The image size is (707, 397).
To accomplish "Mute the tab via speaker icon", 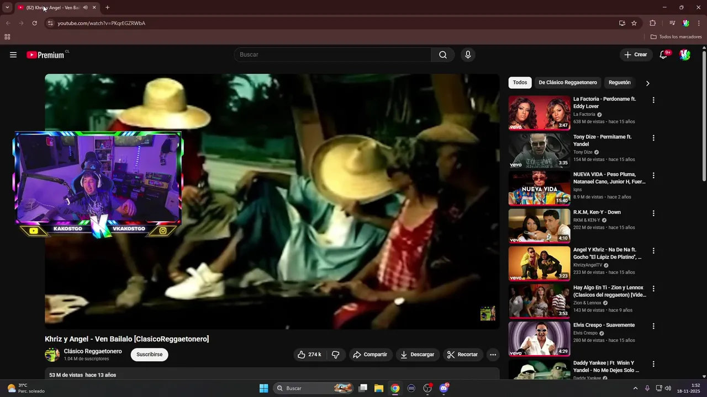I will [85, 8].
